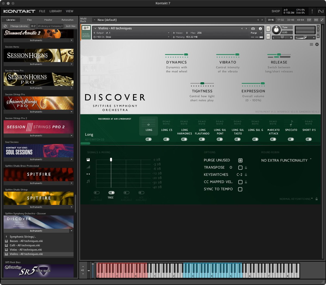Click the Native Instruments logo
The width and height of the screenshot is (326, 285).
click(321, 11)
